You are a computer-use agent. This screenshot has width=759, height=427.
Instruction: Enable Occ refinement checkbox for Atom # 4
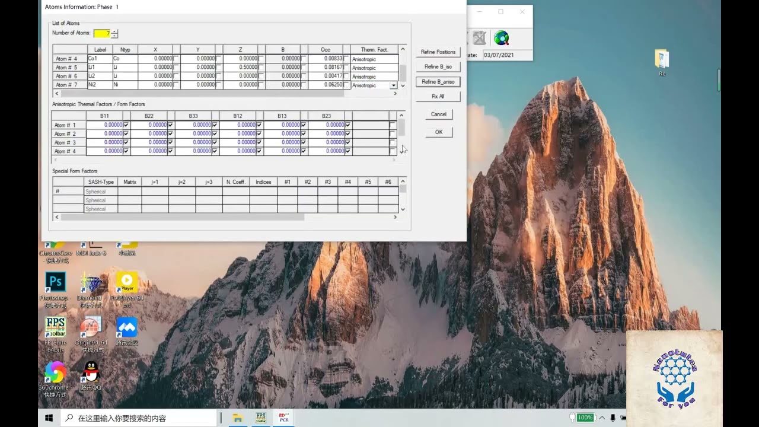pyautogui.click(x=347, y=58)
